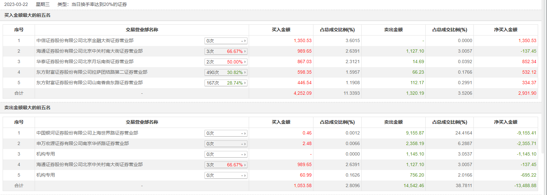Expand the 167次 28.74% dropdown
The width and height of the screenshot is (547, 195).
[226, 83]
